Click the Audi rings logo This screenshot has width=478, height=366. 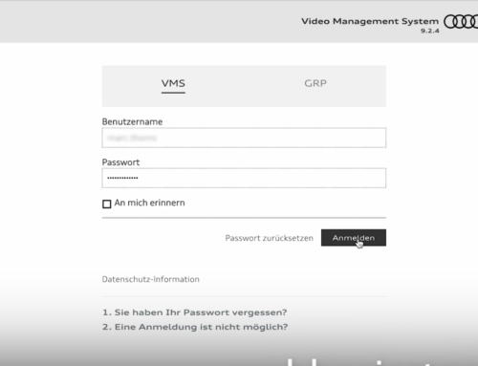point(461,22)
